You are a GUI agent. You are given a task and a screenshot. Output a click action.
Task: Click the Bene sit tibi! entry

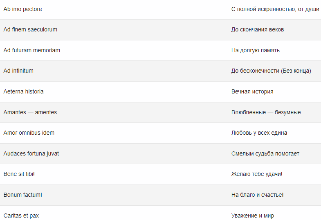point(19,174)
